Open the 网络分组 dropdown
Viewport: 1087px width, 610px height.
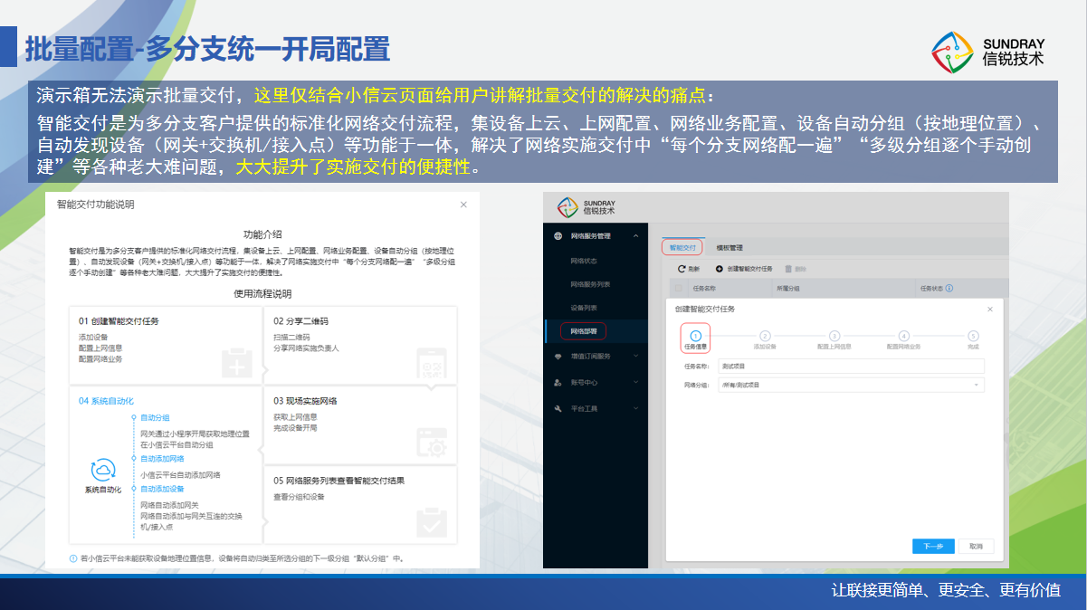[x=850, y=385]
